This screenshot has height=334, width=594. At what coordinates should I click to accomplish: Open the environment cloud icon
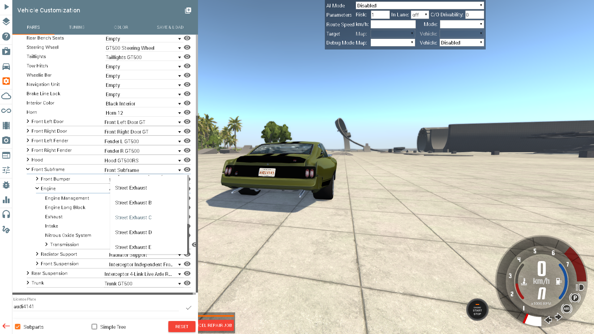[x=6, y=96]
